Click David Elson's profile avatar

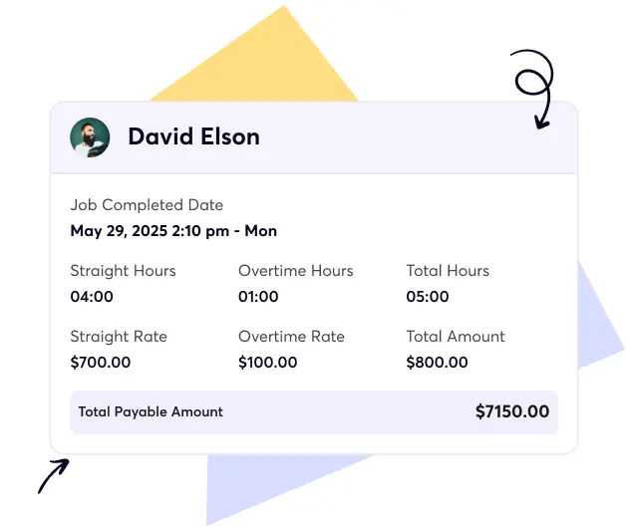[90, 137]
